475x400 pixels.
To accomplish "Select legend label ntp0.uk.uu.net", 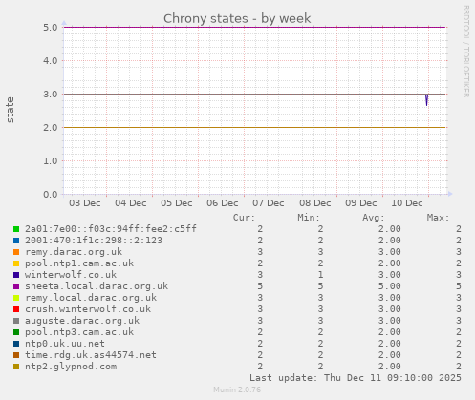I will 65,344.
